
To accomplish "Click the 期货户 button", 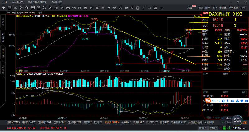I will coord(203,128).
